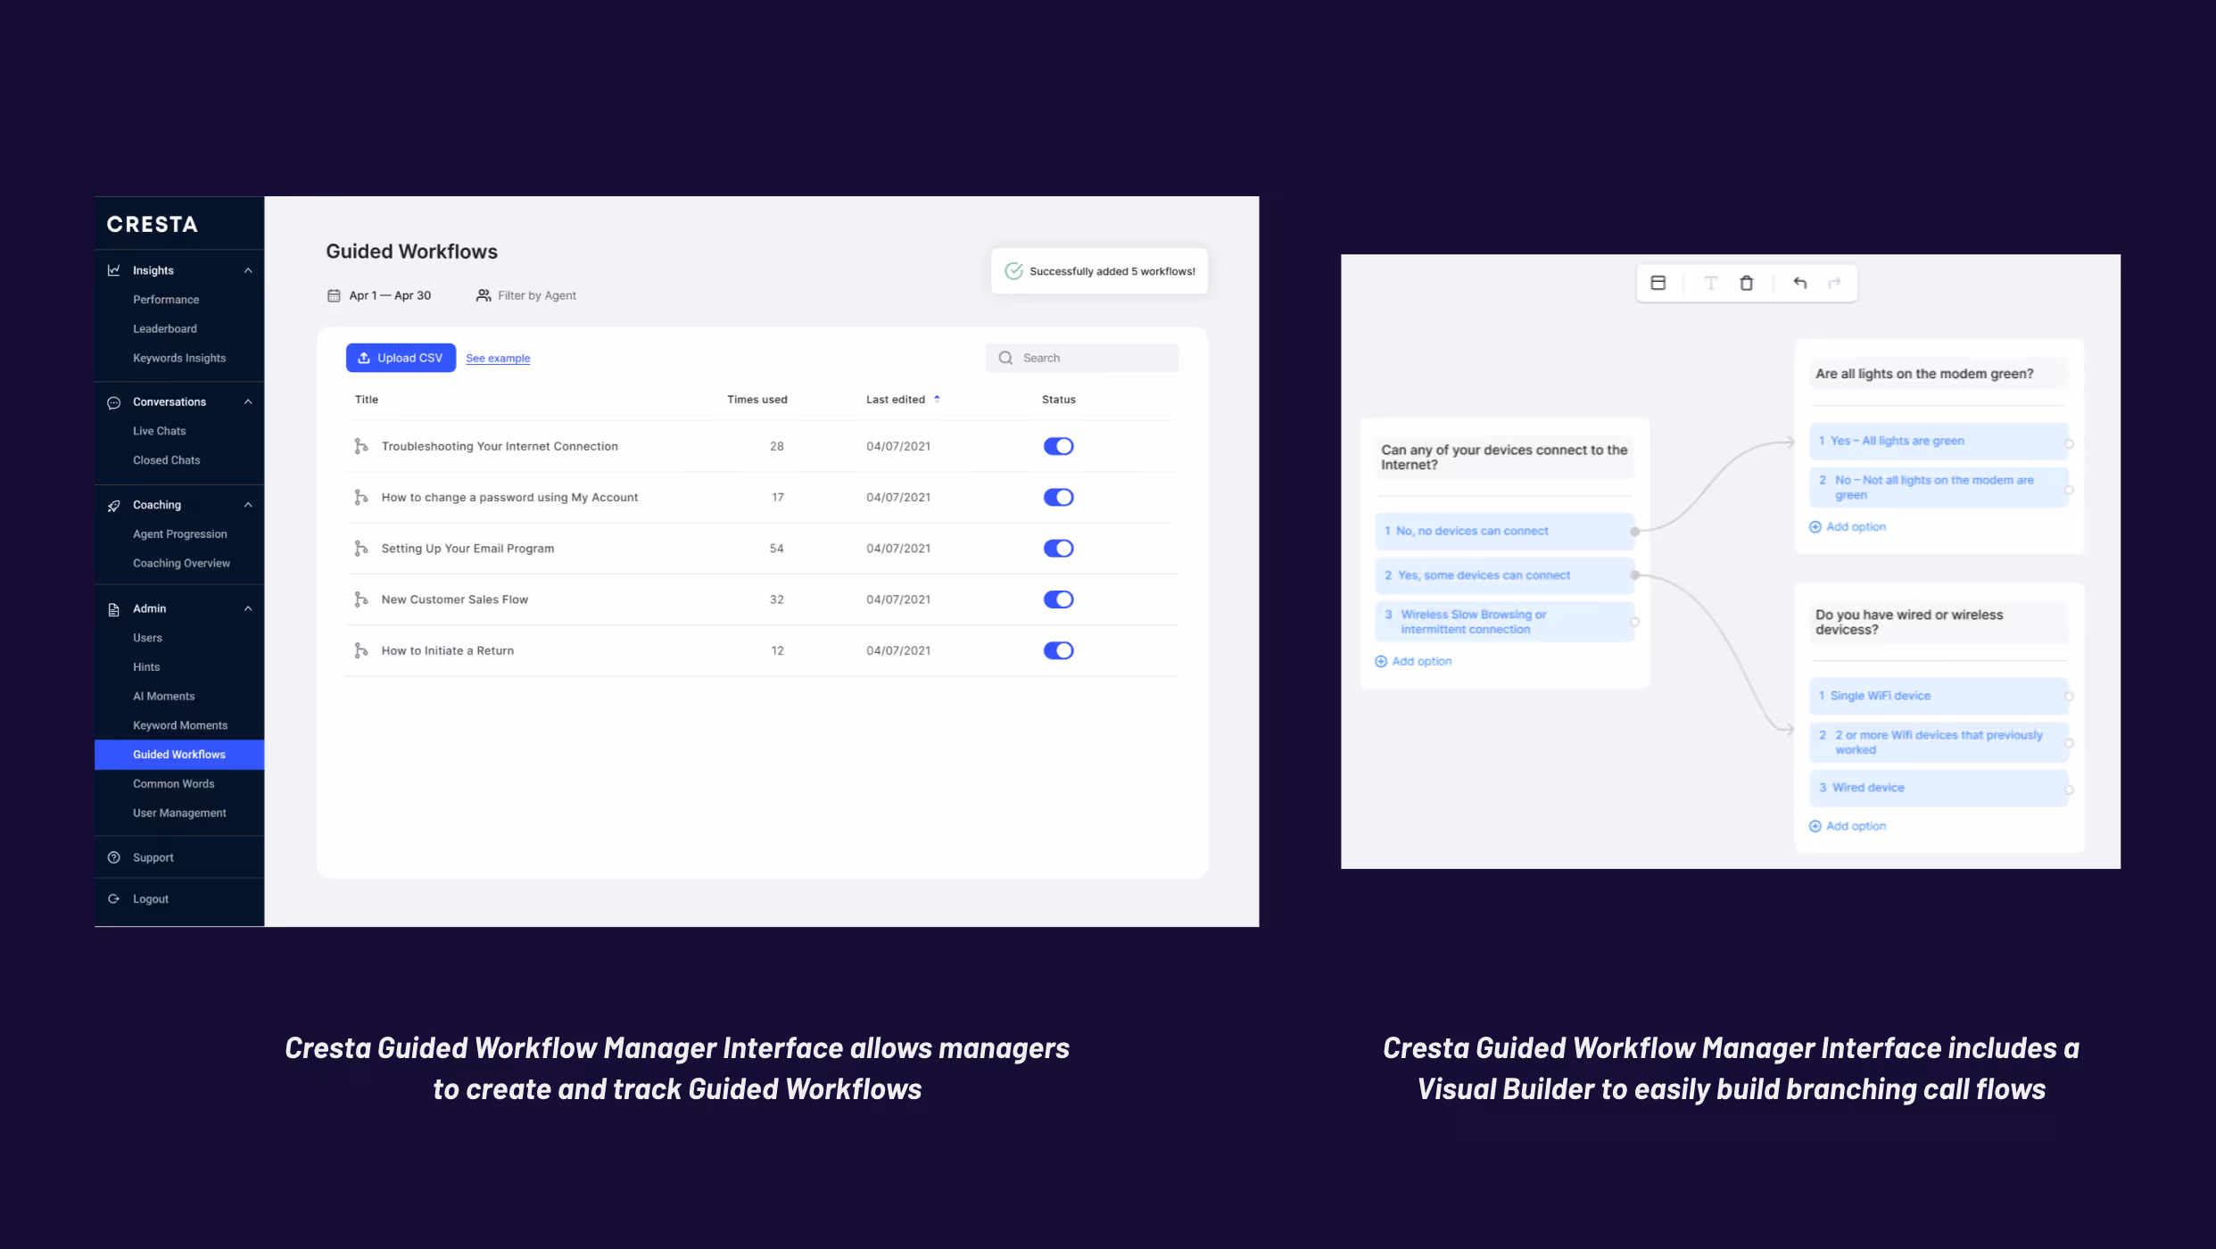Open the Filter by Agent dropdown
Screen dimensions: 2216x1249
[x=526, y=295]
